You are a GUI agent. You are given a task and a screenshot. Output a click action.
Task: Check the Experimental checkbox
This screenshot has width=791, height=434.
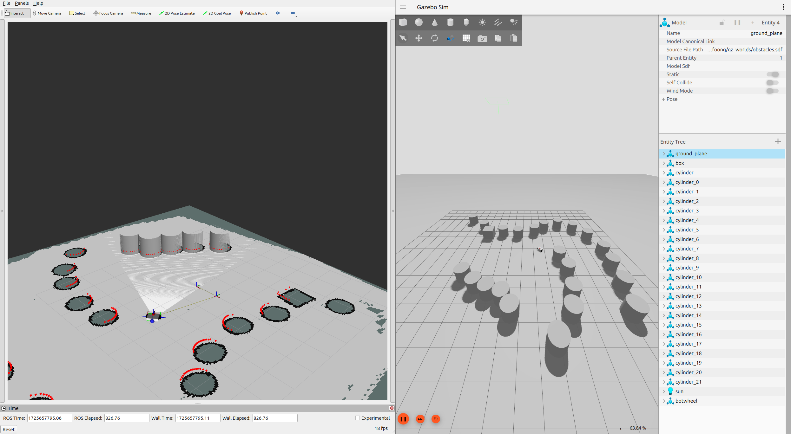[x=358, y=418]
